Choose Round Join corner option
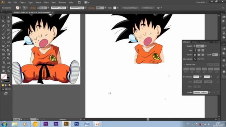 199,55
